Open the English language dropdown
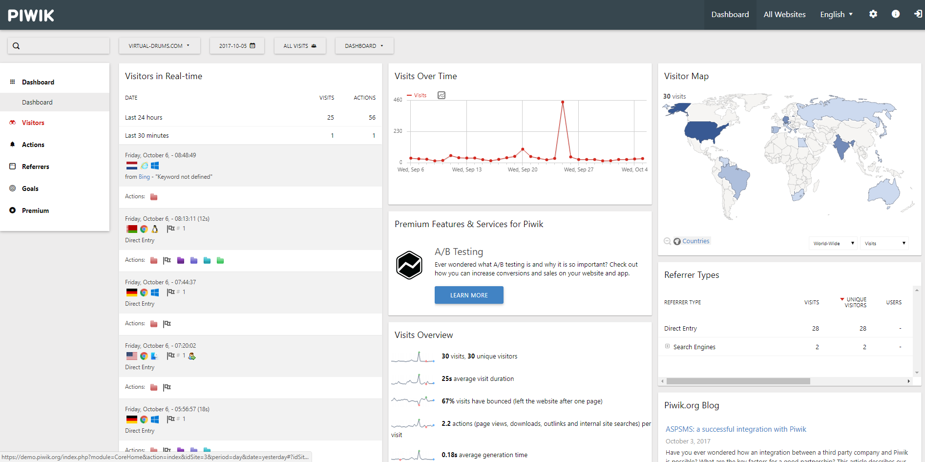This screenshot has height=462, width=925. coord(836,15)
